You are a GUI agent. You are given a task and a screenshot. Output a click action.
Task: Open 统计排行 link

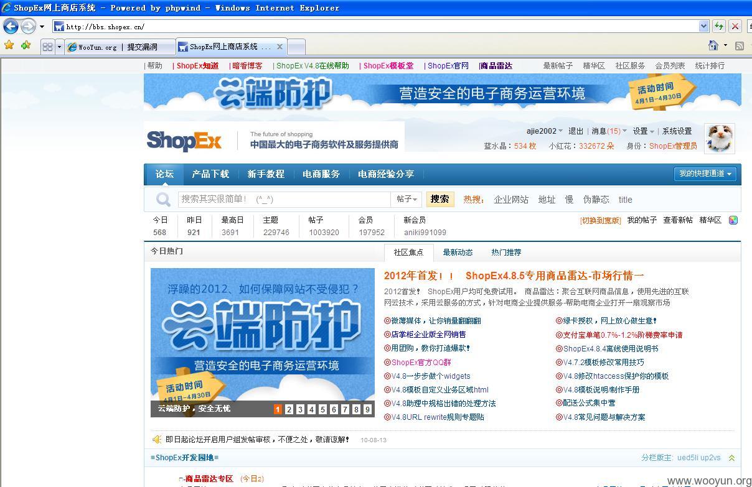pyautogui.click(x=710, y=65)
